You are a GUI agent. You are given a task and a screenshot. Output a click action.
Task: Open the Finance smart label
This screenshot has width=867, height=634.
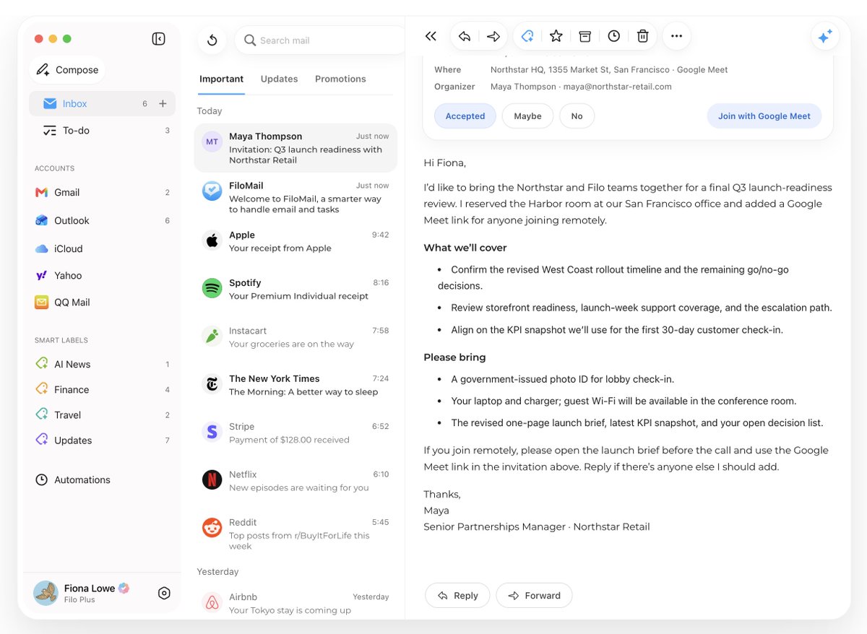tap(101, 390)
